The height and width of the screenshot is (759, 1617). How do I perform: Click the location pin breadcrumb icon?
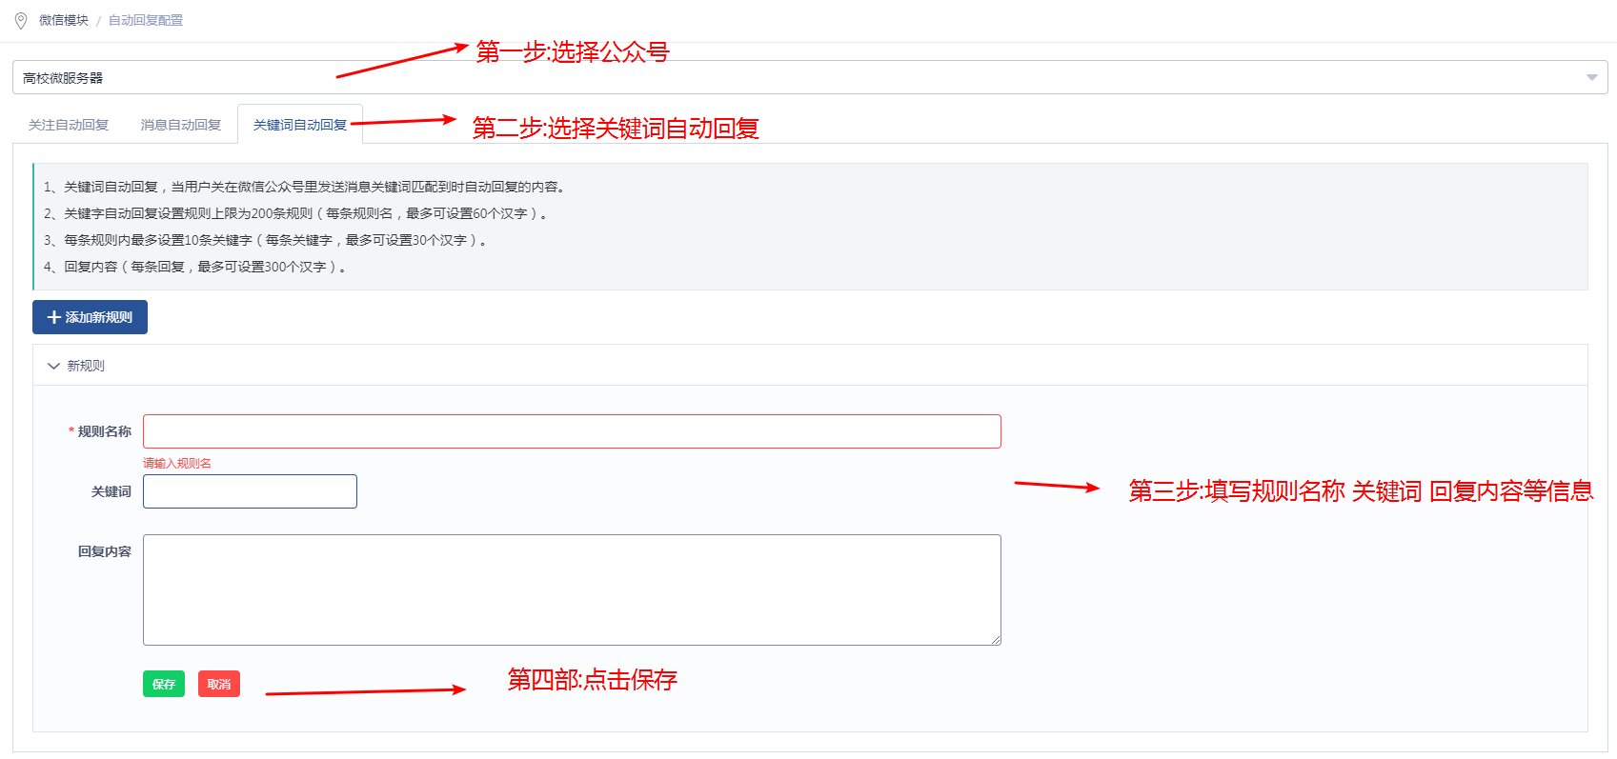pyautogui.click(x=21, y=20)
